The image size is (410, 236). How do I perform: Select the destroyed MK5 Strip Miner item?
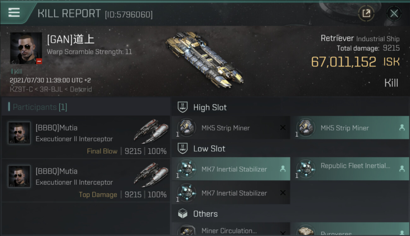[x=231, y=128]
